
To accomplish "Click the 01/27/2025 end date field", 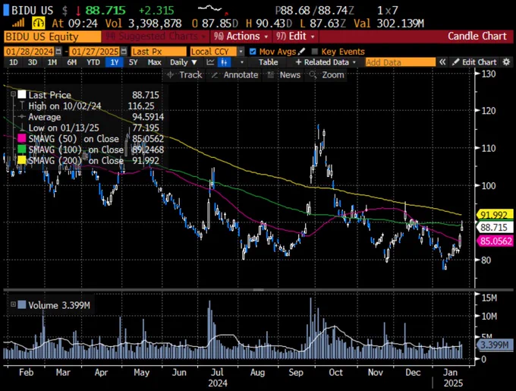I will (95, 52).
